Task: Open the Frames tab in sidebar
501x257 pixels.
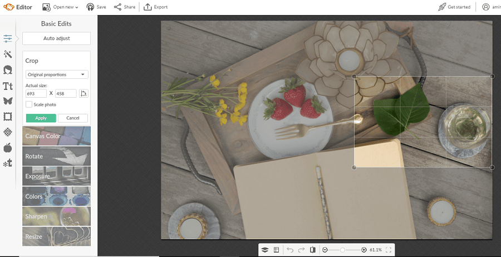Action: point(8,117)
